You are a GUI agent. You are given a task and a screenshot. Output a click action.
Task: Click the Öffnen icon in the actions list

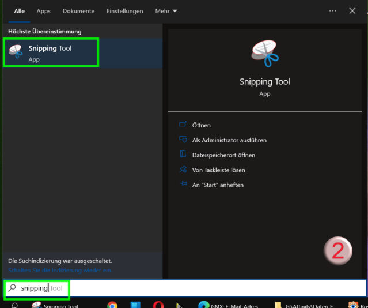[x=183, y=125]
